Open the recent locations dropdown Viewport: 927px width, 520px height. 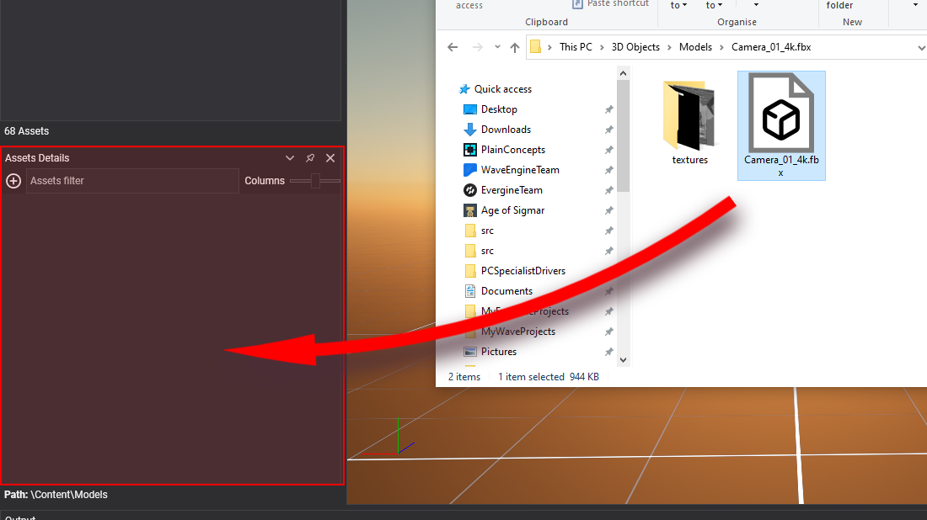click(x=497, y=47)
